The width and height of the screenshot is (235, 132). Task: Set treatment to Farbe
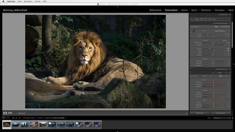point(216,27)
